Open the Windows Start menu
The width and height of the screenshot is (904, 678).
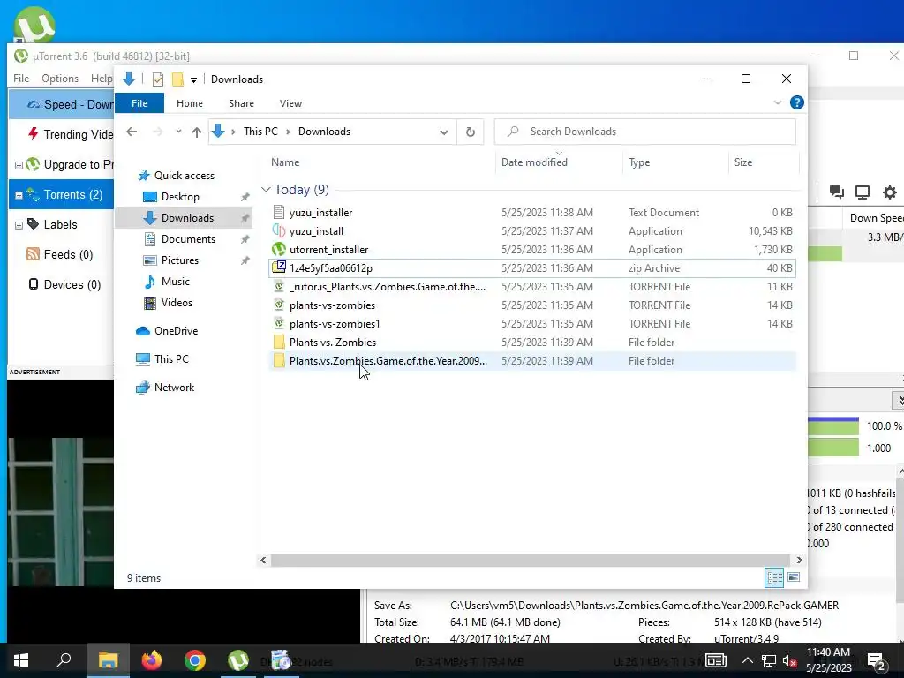pos(21,660)
